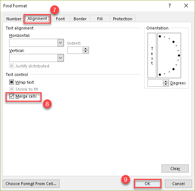
Task: Click the Indent value field
Action: (75, 50)
